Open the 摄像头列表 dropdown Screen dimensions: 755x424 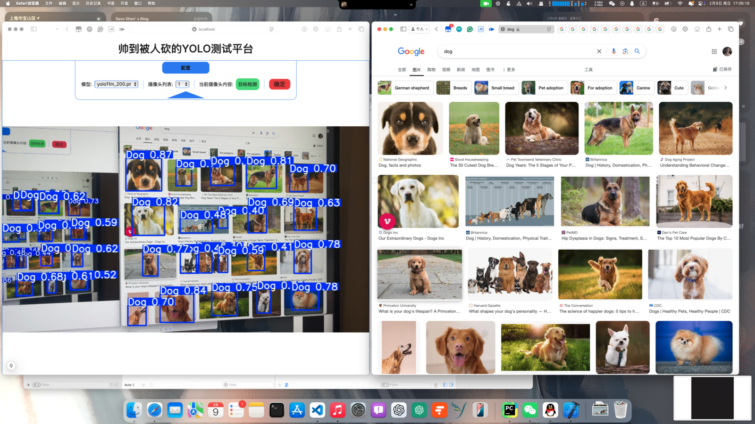(183, 84)
